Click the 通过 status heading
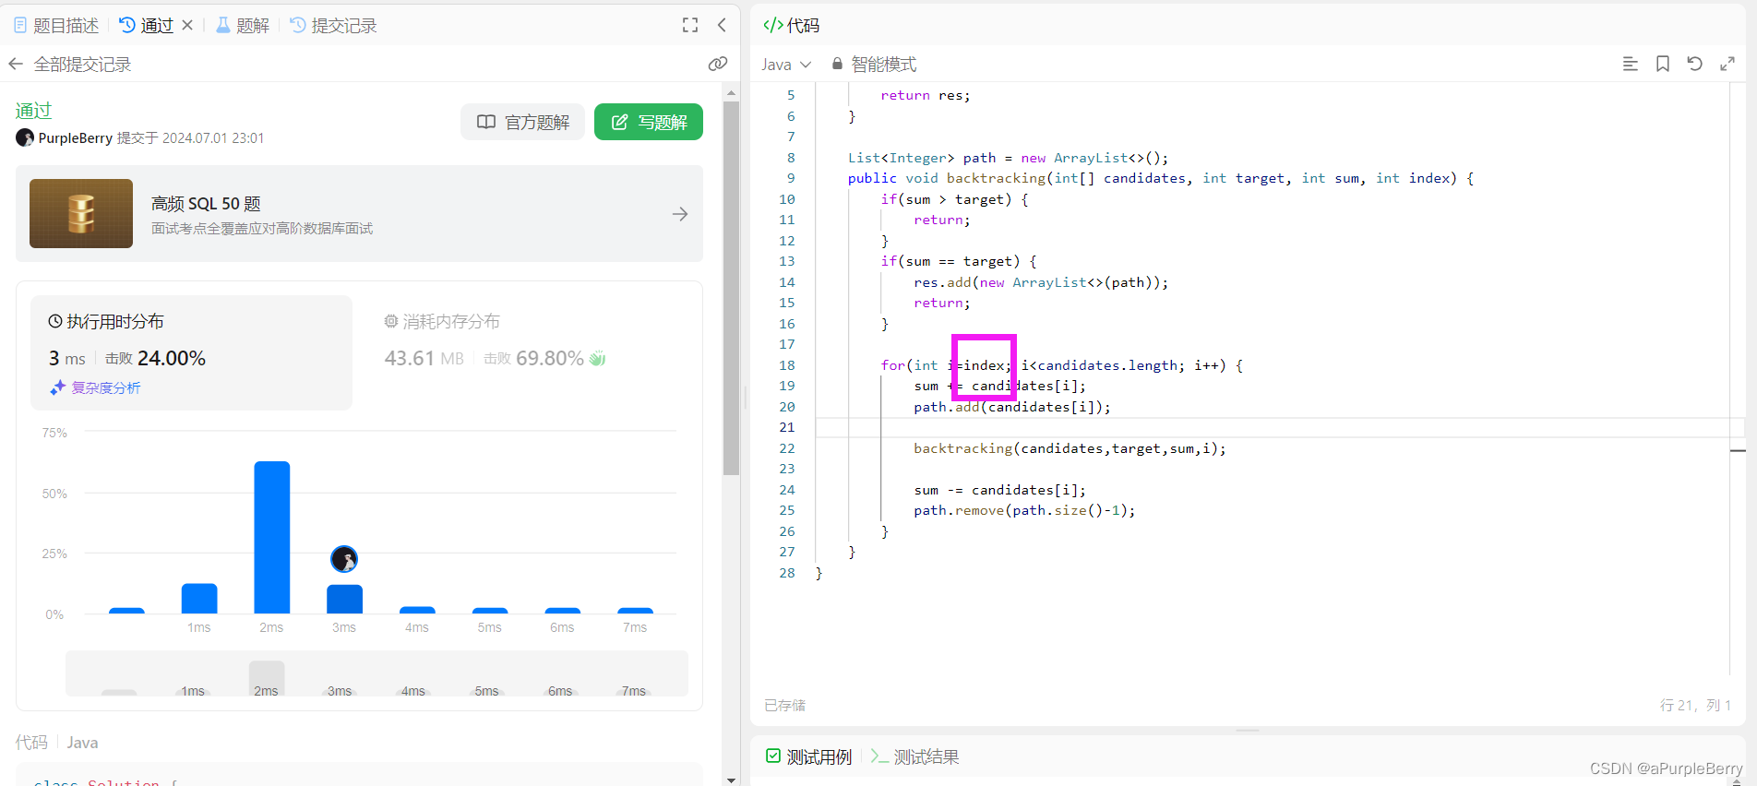 coord(34,111)
